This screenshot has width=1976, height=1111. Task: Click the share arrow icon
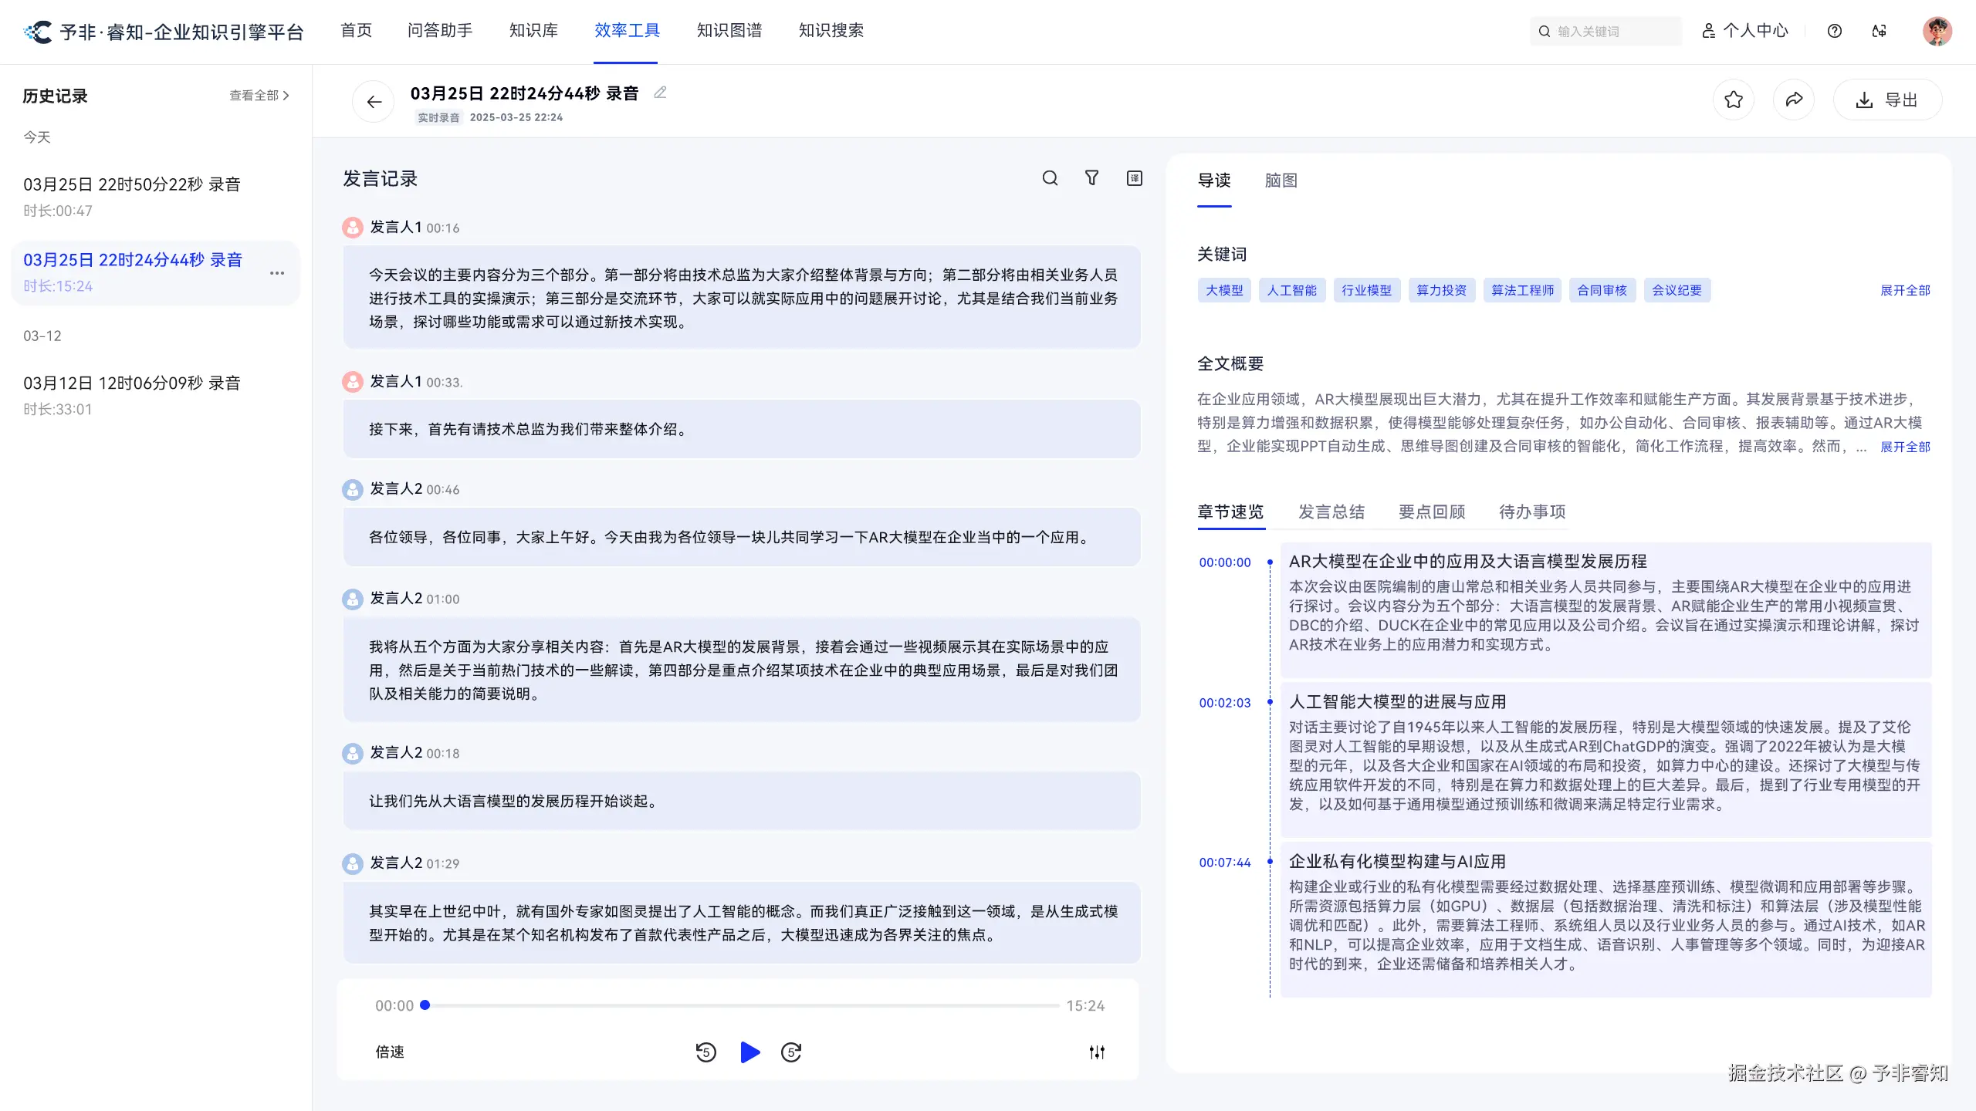pos(1794,100)
